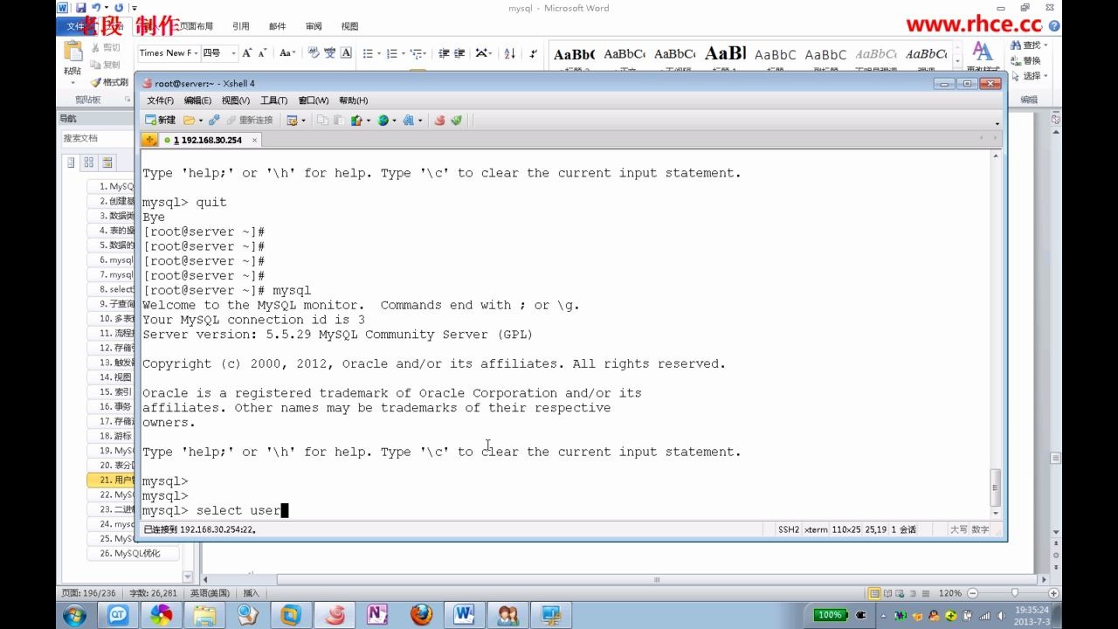Click the Decrease Indent icon in Word ribbon
Viewport: 1118px width, 629px height.
444,52
